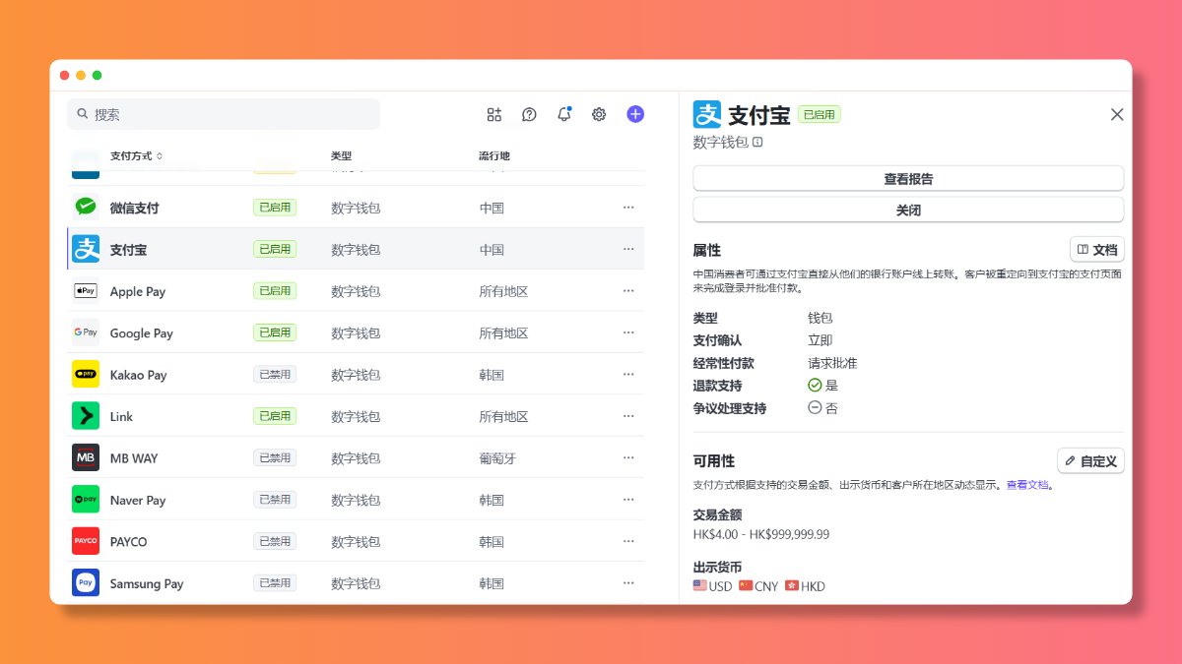
Task: Select the Samsung Pay name text
Action: click(147, 583)
